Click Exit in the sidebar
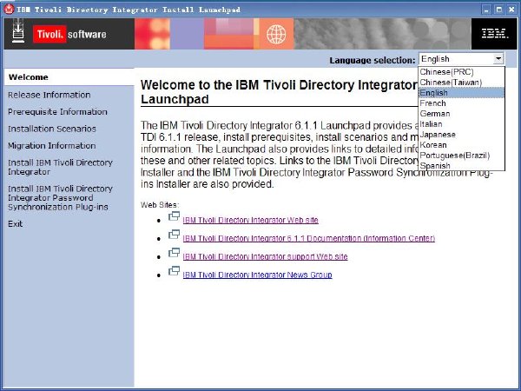 (x=16, y=224)
